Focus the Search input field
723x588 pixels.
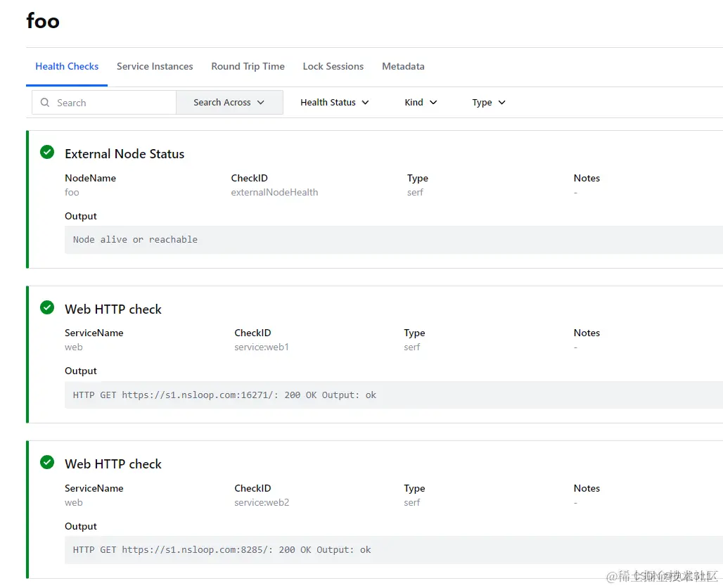pos(113,103)
